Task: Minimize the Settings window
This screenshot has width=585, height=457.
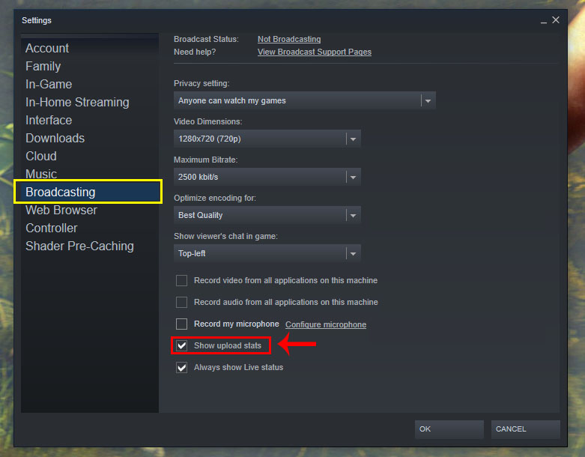Action: click(x=544, y=21)
